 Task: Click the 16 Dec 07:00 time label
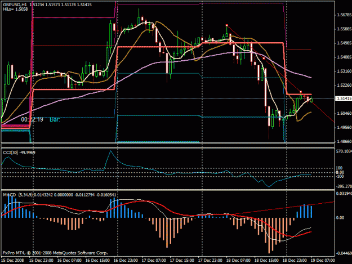[69, 261]
